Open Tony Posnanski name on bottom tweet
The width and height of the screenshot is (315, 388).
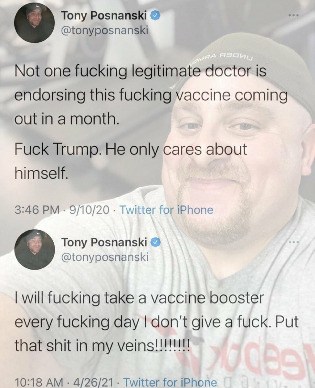pos(104,241)
